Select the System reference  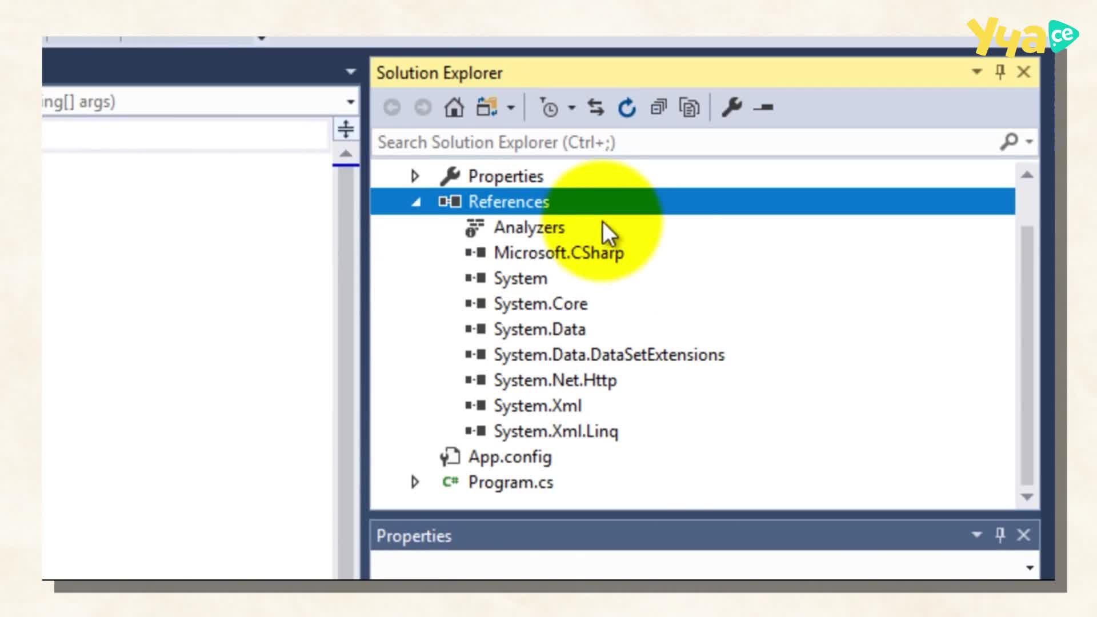click(521, 278)
